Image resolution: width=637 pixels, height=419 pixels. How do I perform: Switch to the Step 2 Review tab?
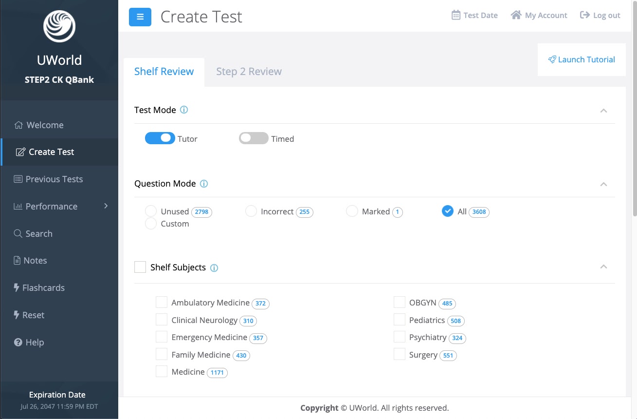(x=249, y=72)
